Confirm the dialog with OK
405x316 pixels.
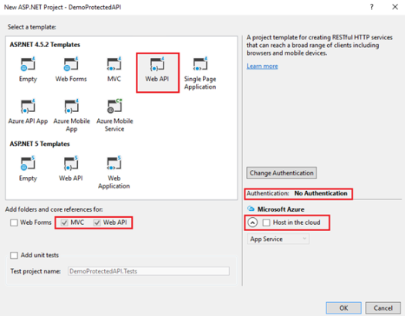pos(343,308)
